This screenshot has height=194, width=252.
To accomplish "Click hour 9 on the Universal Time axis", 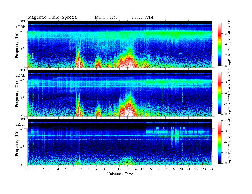I will (97, 169).
